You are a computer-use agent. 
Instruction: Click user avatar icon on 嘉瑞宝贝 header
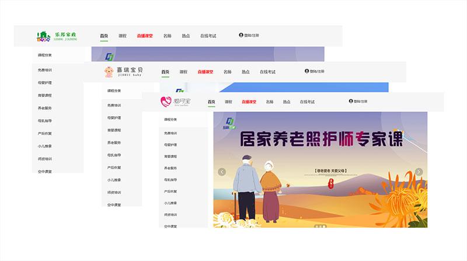[306, 71]
